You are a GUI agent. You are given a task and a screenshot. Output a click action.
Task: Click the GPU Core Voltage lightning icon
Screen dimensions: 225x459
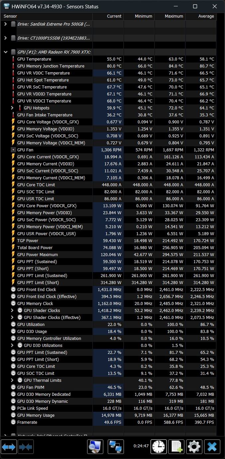[13, 122]
